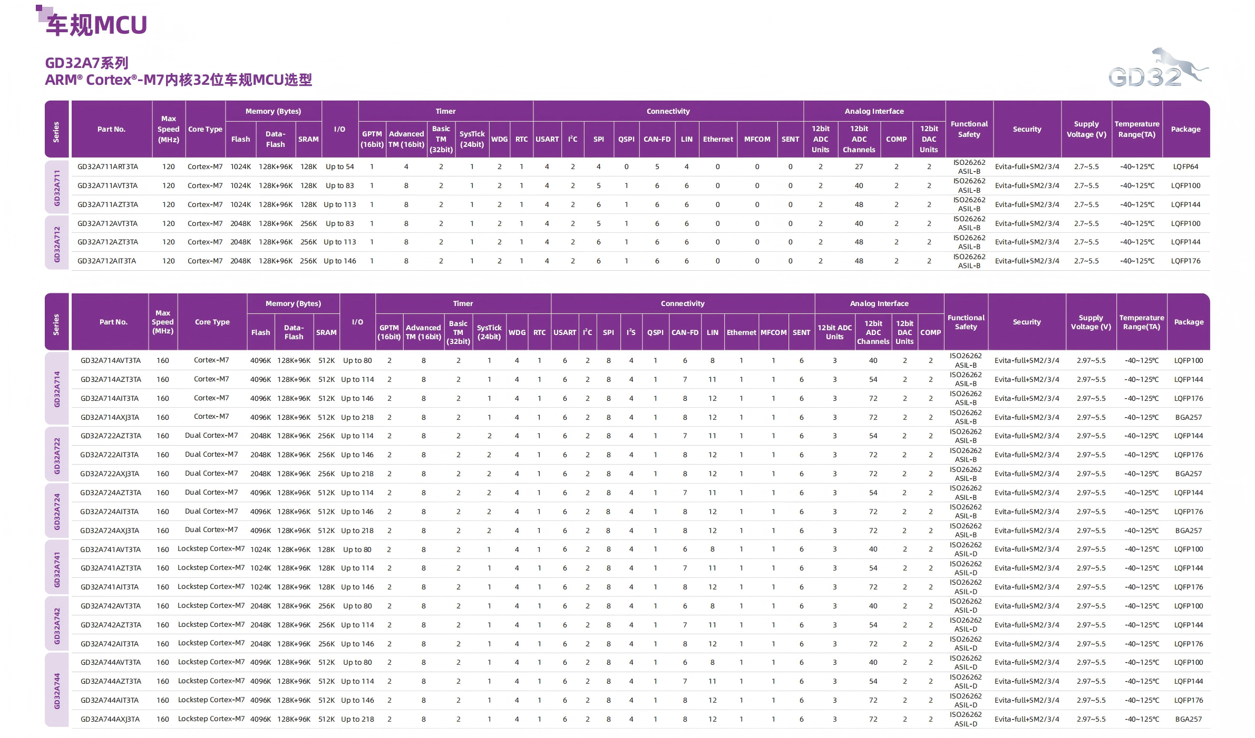Click the I²S column header in lower table
Screen dimensions: 1255x738
[631, 332]
